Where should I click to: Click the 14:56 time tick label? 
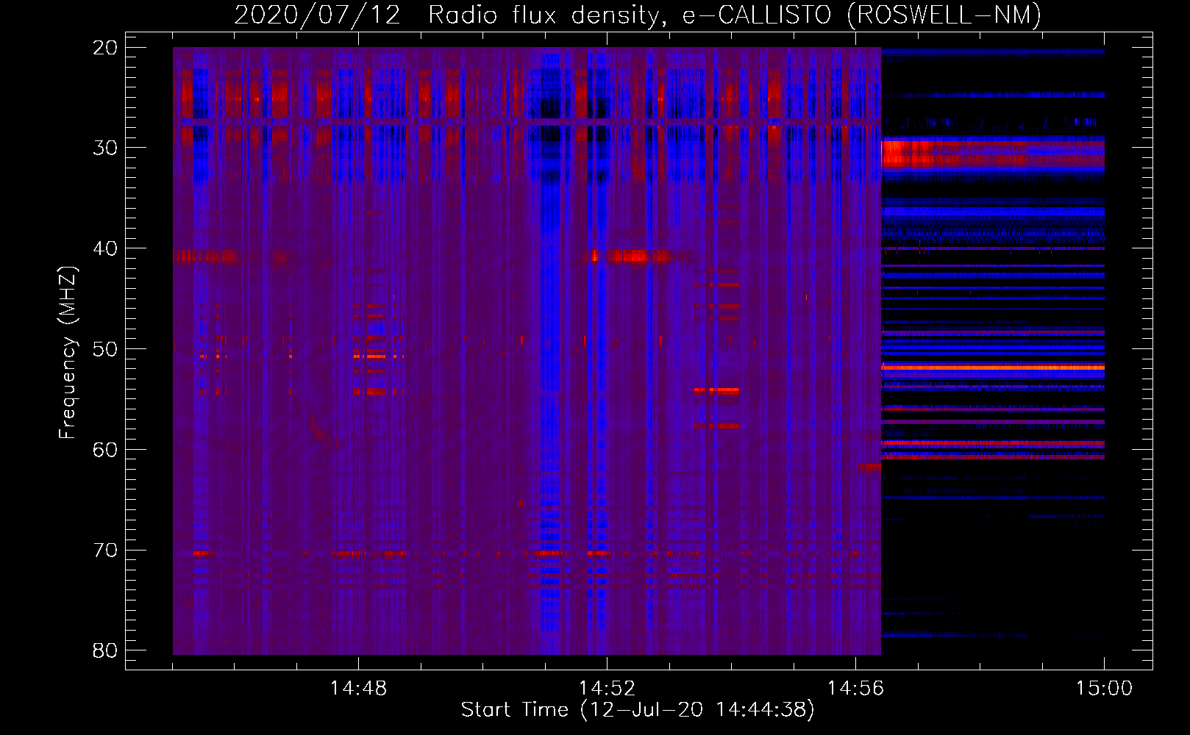pos(855,689)
